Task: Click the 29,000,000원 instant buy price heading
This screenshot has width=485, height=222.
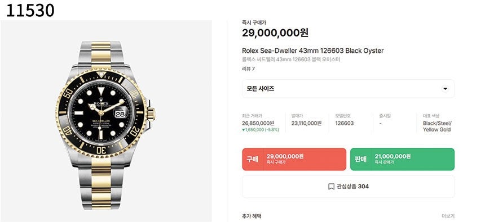Action: click(x=275, y=33)
